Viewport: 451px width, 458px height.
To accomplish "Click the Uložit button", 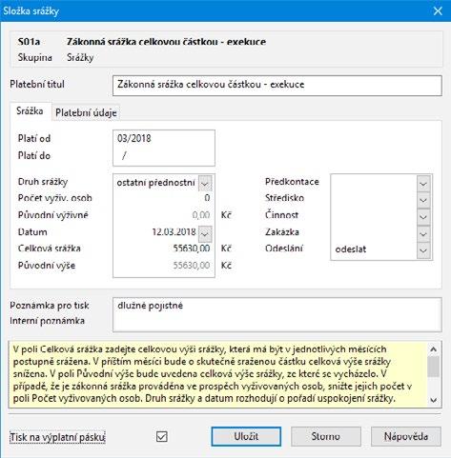I will [x=246, y=436].
